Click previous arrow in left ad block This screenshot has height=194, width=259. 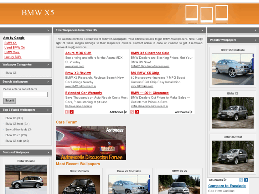(67, 112)
